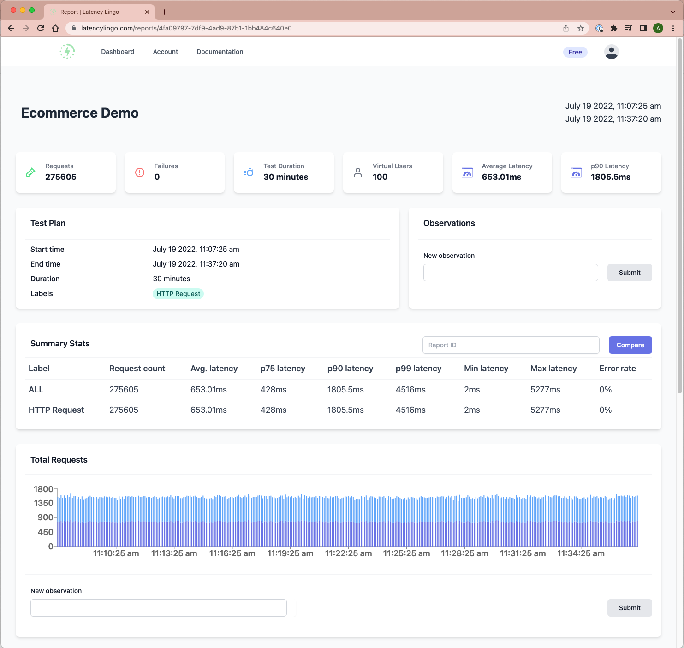This screenshot has width=684, height=648.
Task: Click the password manager extension icon
Action: pos(599,28)
